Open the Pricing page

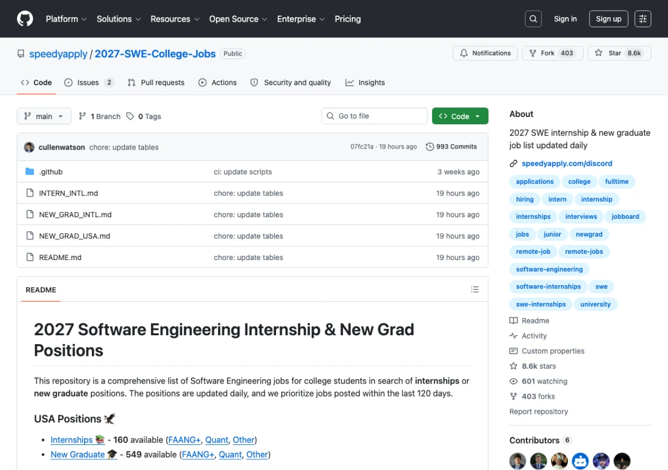348,19
